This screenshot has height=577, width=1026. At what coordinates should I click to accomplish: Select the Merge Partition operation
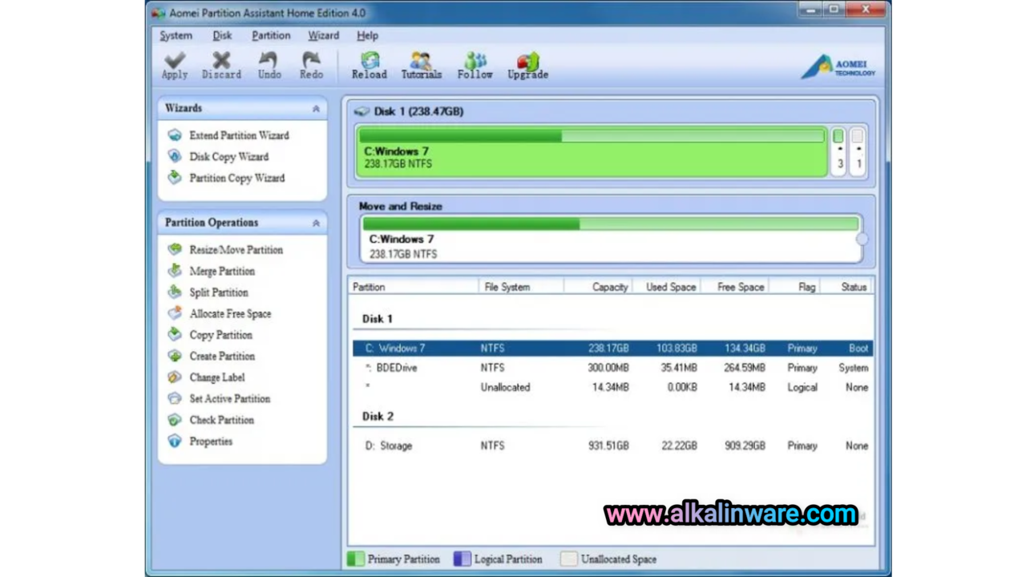(222, 271)
